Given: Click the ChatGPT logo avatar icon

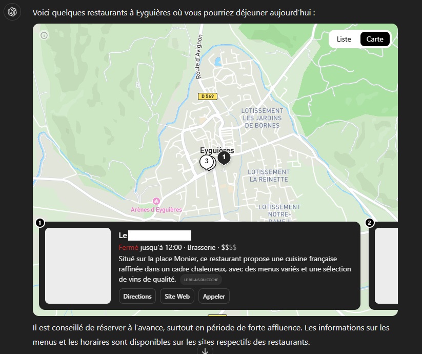Looking at the screenshot, I should point(12,12).
